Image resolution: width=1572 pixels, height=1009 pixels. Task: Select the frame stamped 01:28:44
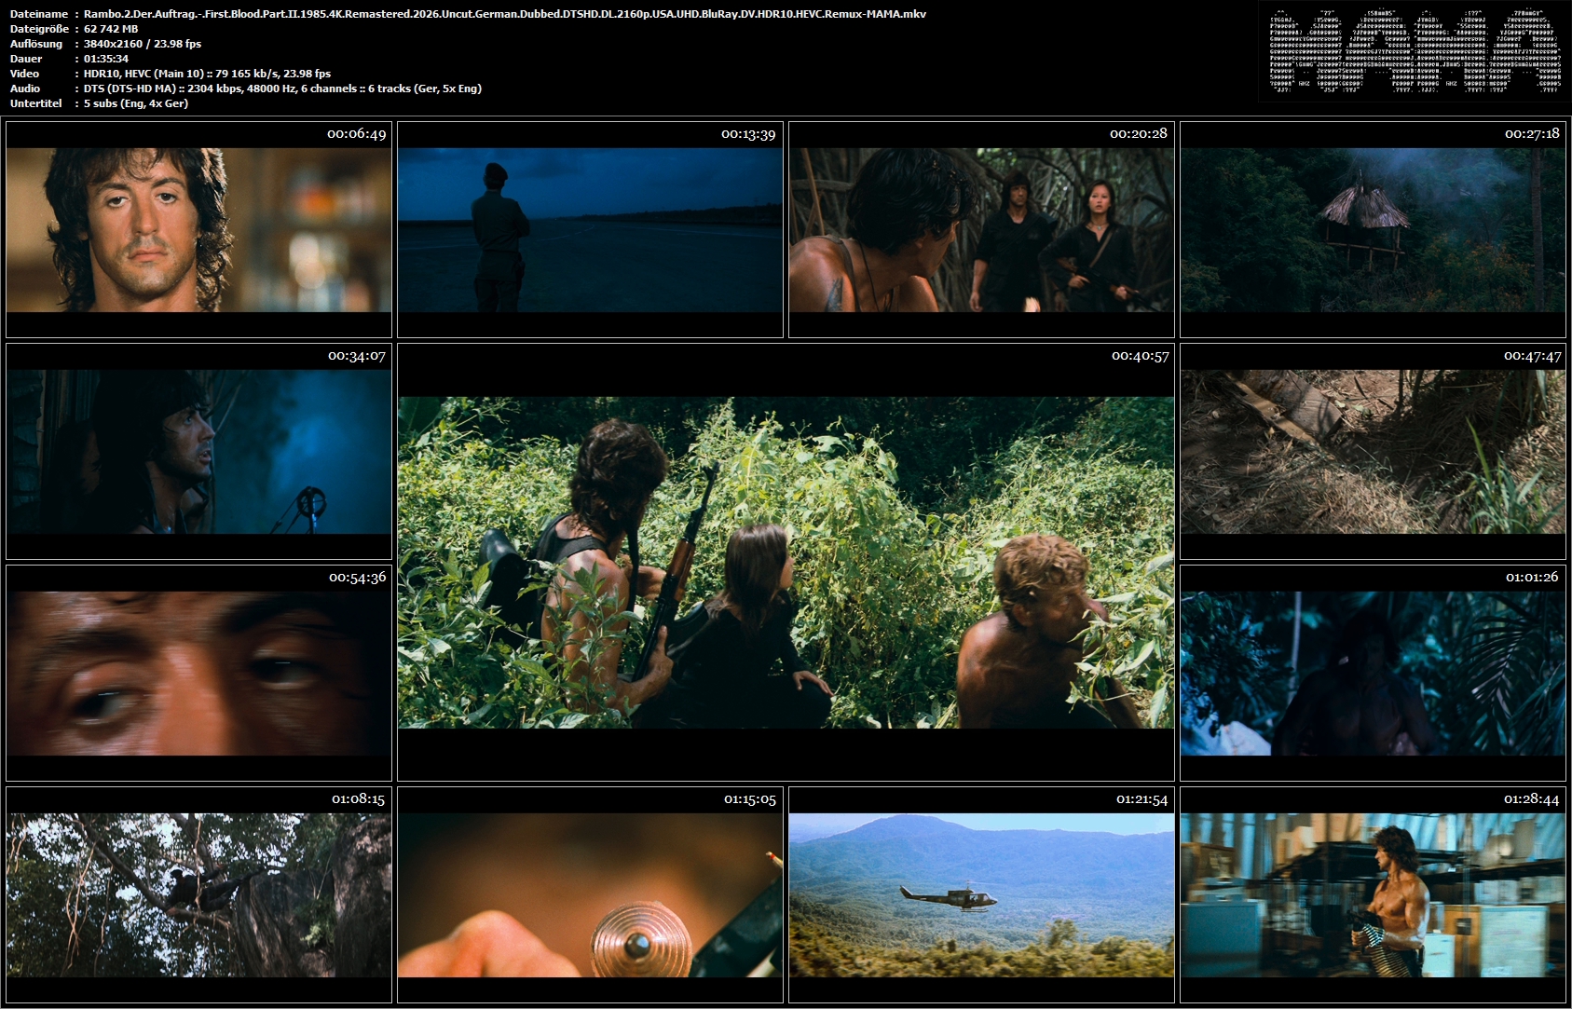point(1373,894)
